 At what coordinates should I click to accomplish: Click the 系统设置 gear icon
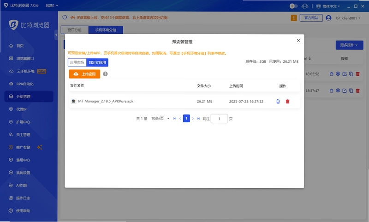click(11, 173)
